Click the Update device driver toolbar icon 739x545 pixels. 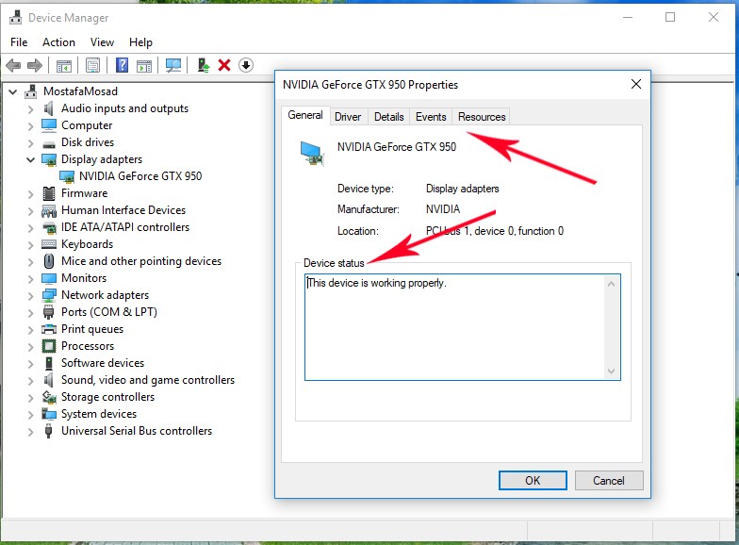(x=204, y=65)
